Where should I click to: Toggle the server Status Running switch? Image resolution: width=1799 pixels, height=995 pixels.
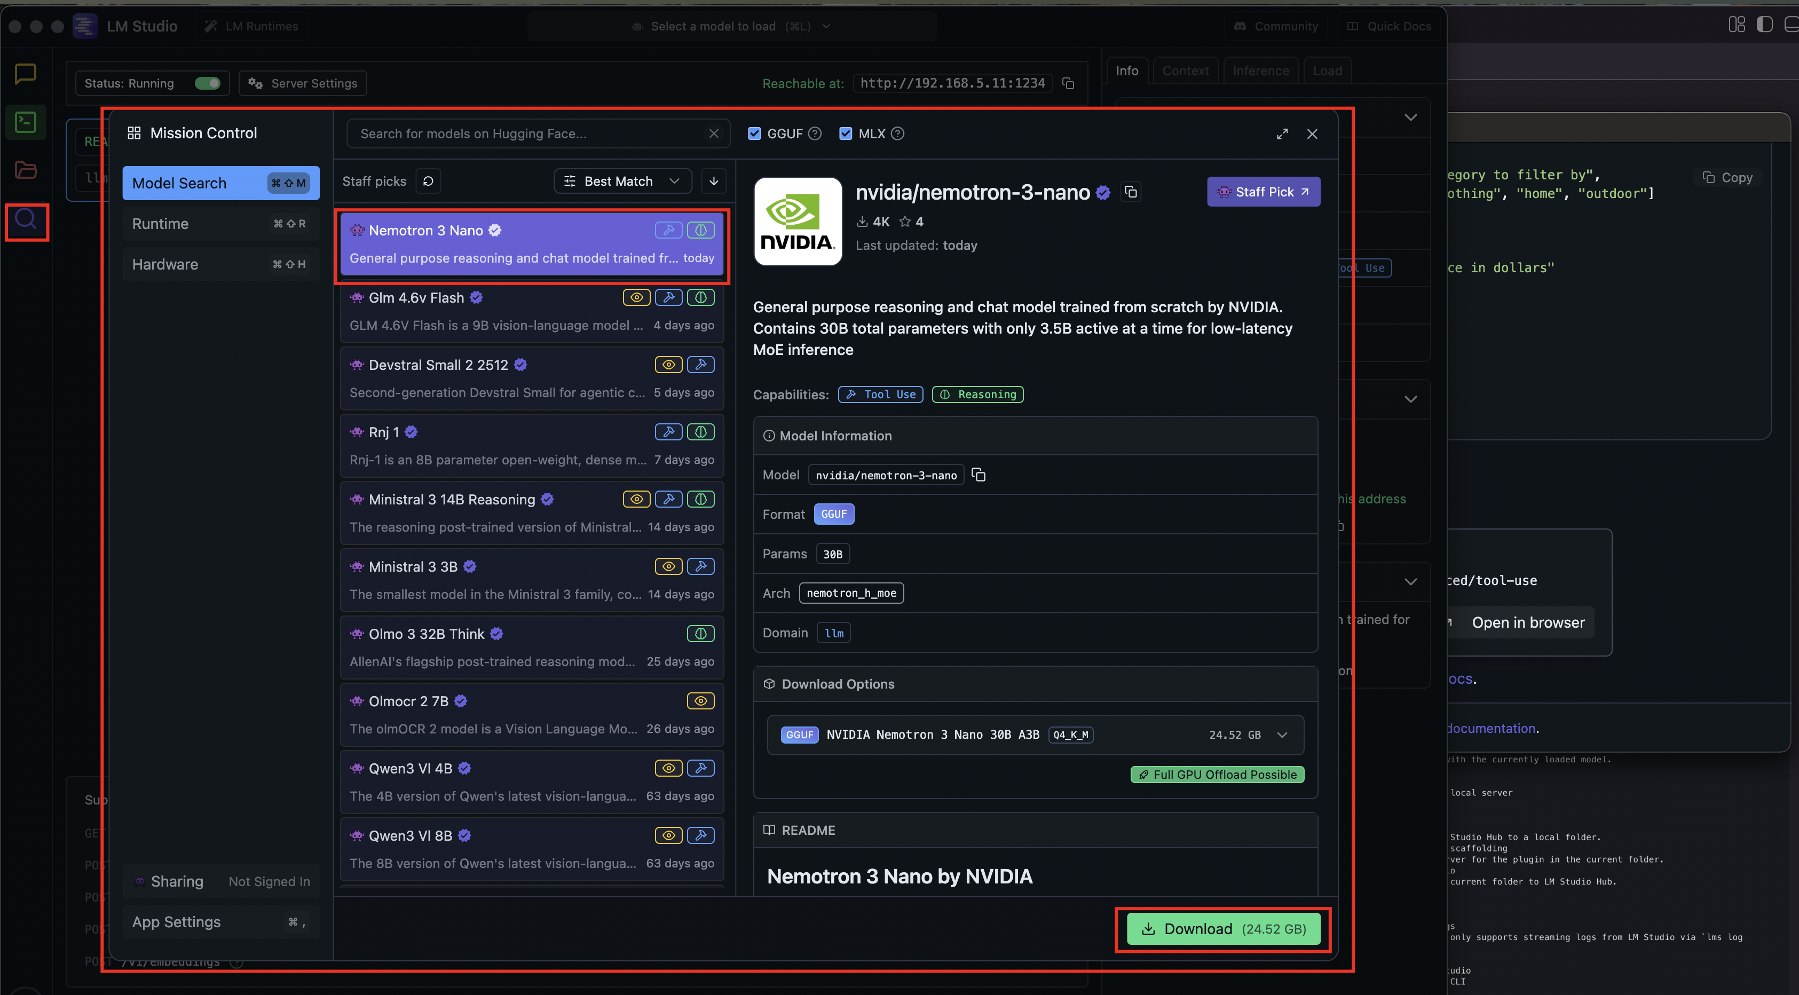click(x=207, y=83)
